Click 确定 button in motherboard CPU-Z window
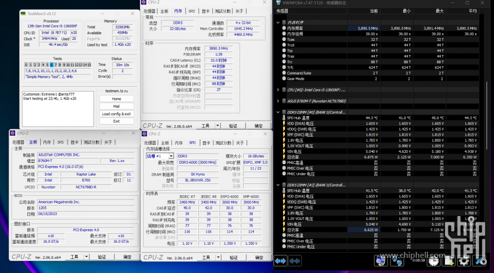Viewport: 494px width, 273px height. pos(127,257)
